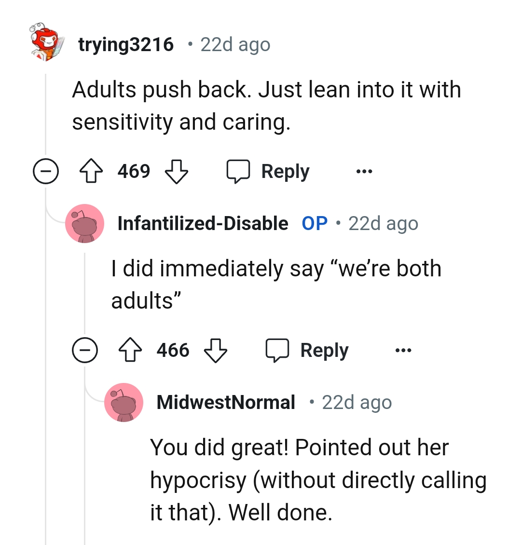Click MidwestNormal's avatar

click(x=124, y=402)
